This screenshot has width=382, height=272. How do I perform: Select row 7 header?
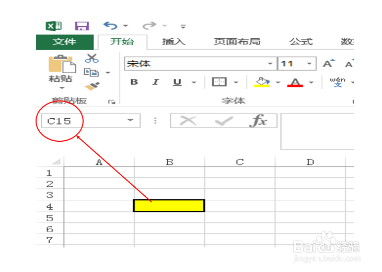50,240
